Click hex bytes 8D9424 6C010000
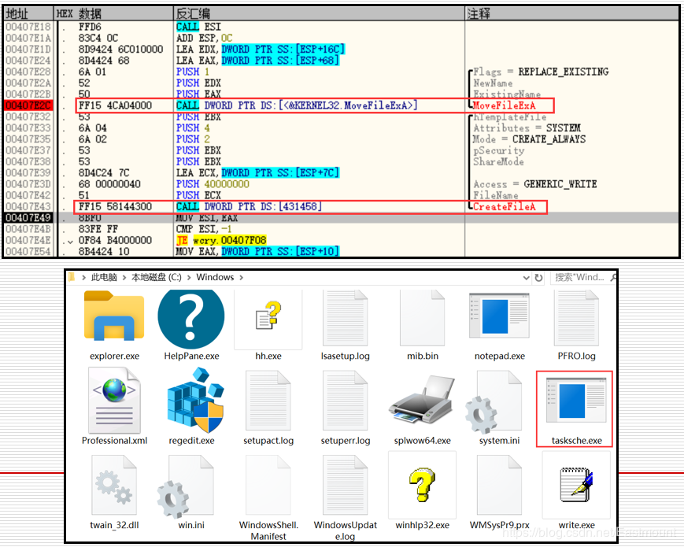 tap(120, 50)
